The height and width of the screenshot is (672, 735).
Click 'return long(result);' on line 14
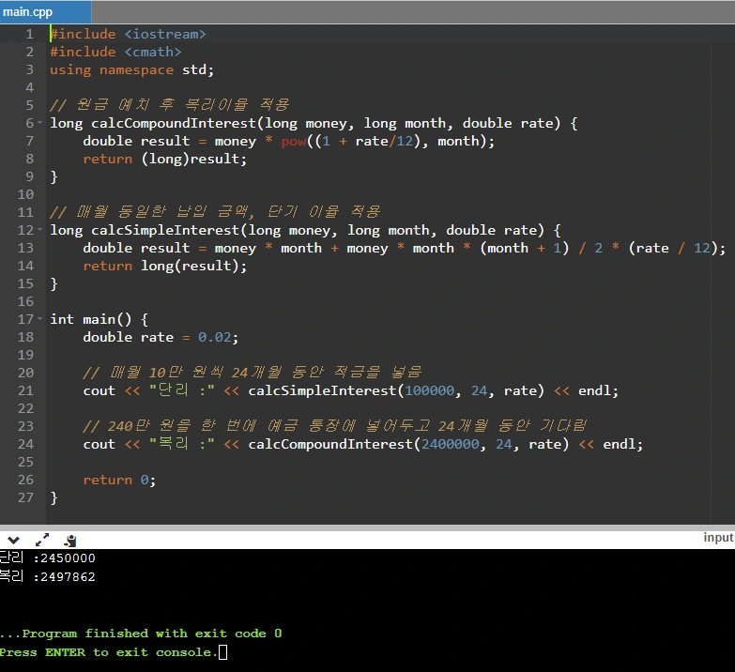(x=164, y=266)
